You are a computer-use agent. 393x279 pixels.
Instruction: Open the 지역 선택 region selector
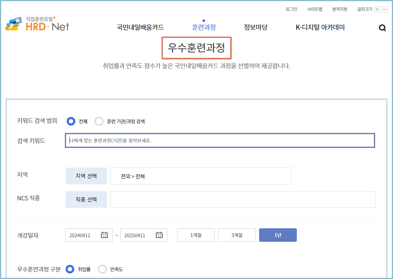point(86,176)
